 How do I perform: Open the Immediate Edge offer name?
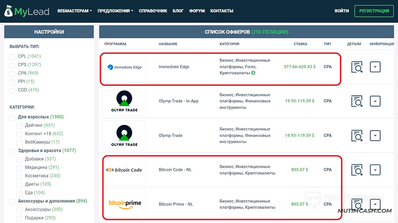(x=174, y=67)
